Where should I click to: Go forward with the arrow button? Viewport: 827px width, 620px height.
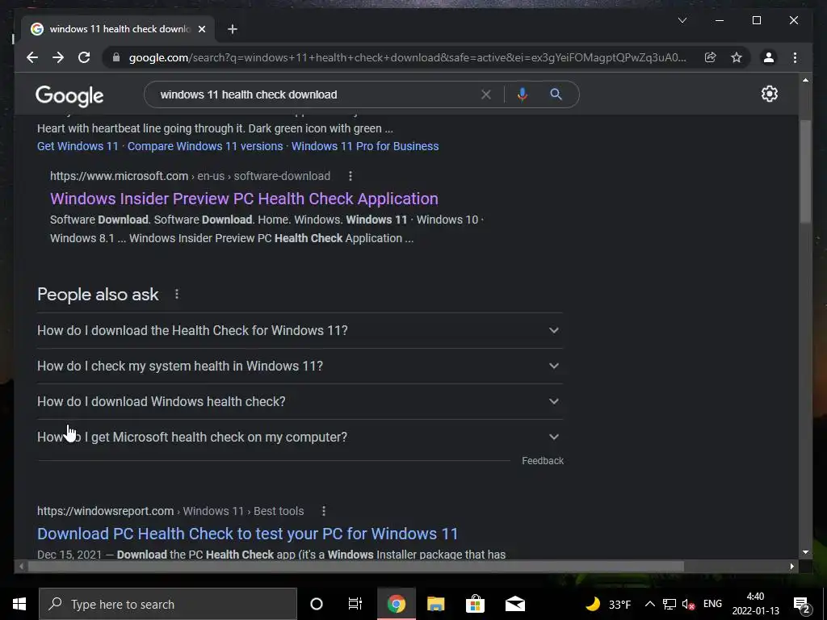[x=58, y=57]
